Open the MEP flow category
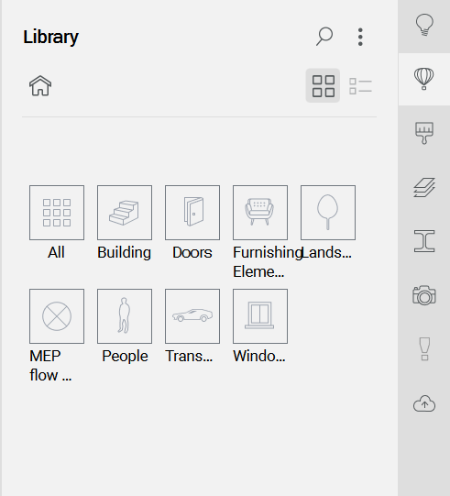The image size is (450, 496). coord(57,316)
